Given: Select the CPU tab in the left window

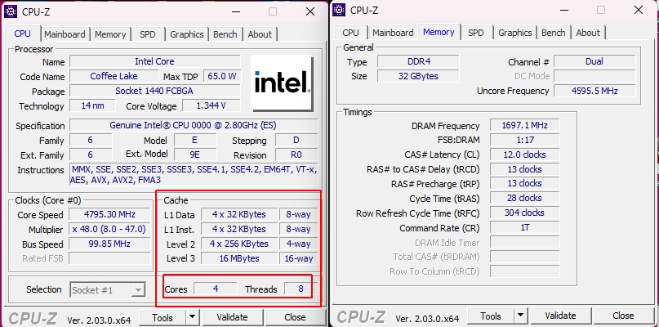Looking at the screenshot, I should tap(23, 34).
